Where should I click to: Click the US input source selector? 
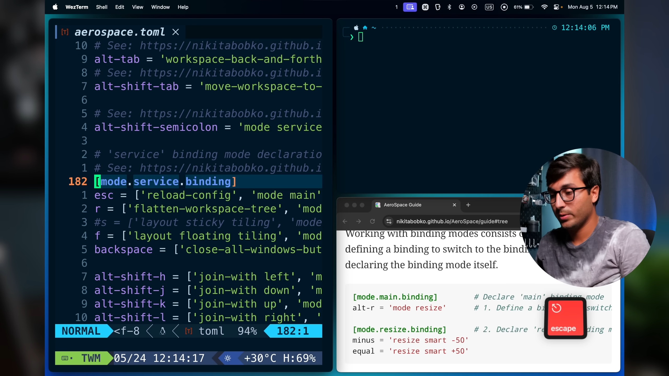click(x=489, y=7)
